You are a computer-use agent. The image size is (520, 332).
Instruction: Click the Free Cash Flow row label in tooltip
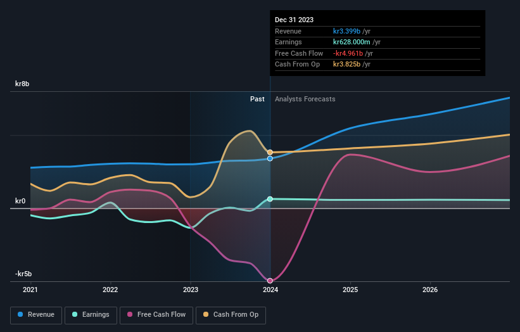299,53
